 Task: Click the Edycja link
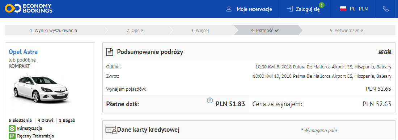pyautogui.click(x=385, y=51)
